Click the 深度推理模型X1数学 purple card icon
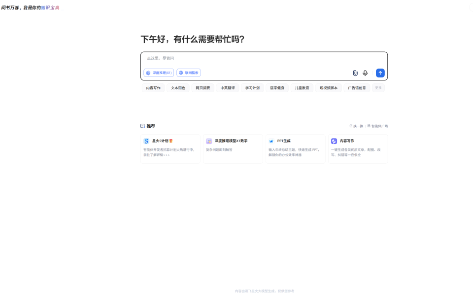 (209, 141)
